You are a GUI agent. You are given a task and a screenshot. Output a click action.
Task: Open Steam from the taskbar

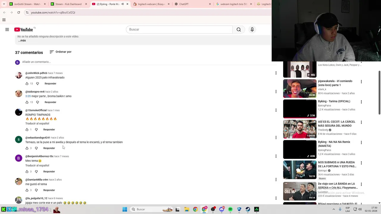tap(248, 209)
